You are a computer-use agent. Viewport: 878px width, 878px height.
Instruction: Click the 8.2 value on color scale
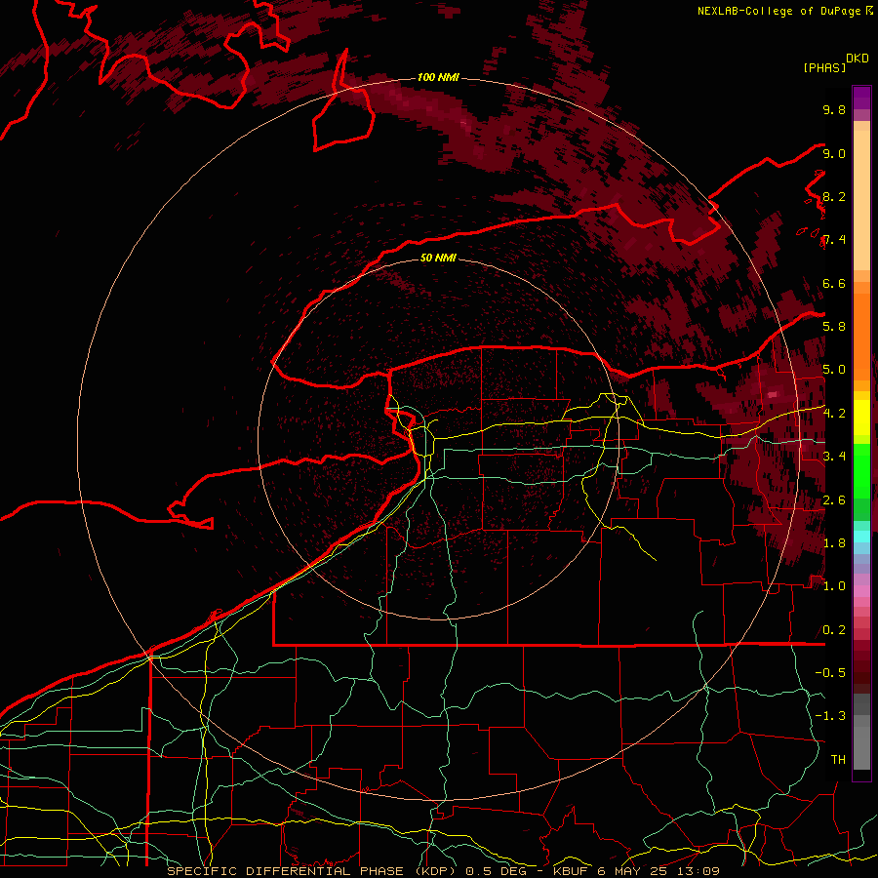tap(834, 196)
